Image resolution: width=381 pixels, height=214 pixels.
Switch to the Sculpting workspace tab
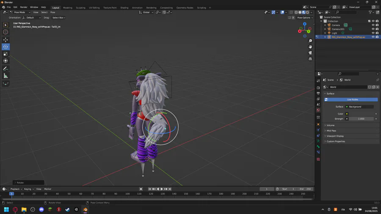click(80, 8)
